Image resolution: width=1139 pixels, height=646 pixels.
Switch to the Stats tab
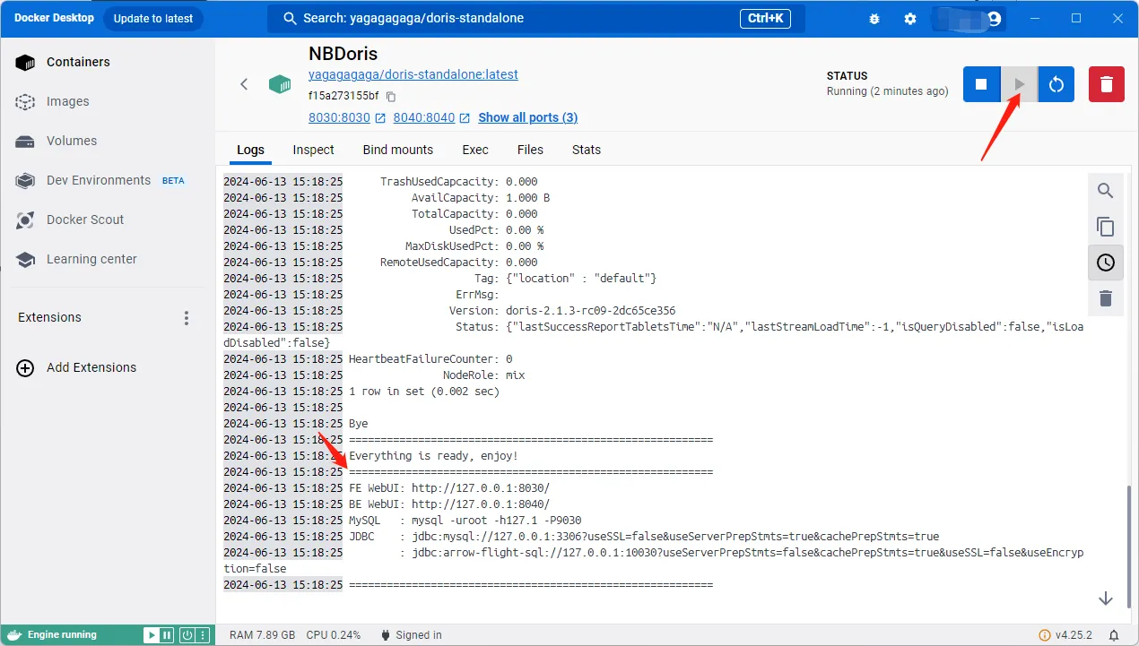(587, 150)
